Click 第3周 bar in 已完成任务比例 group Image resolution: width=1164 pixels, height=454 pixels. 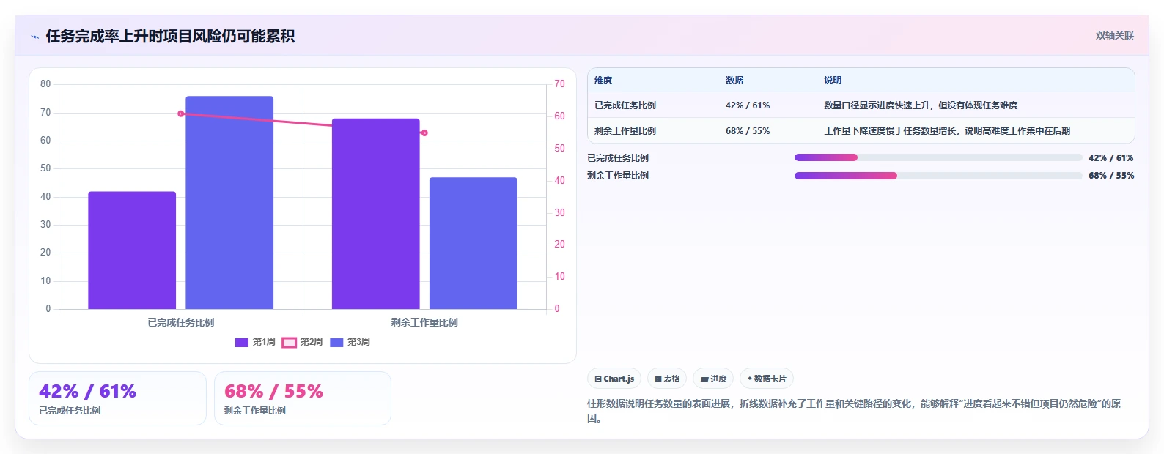tap(229, 203)
